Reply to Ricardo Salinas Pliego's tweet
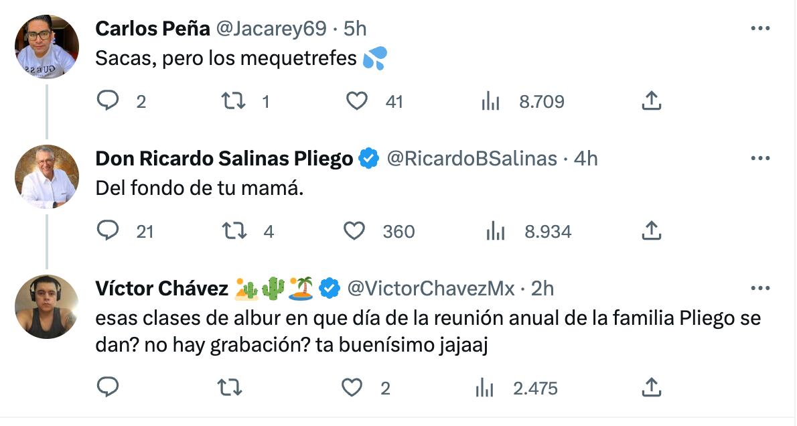Screen dimensions: 797x426 tap(108, 231)
